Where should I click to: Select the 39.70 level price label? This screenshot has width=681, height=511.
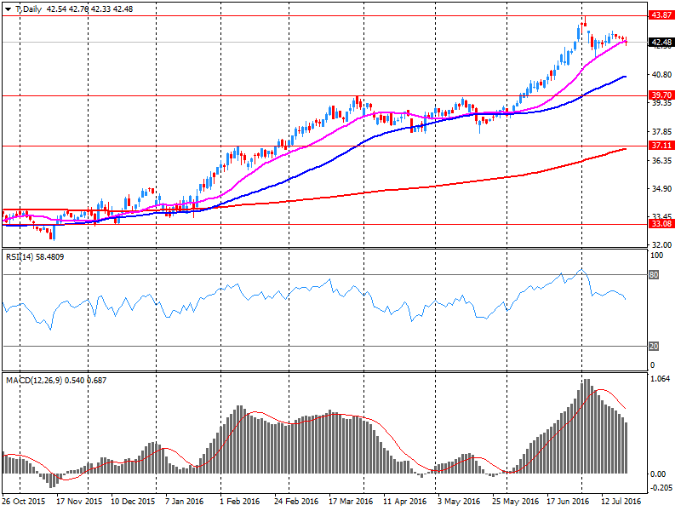point(661,95)
